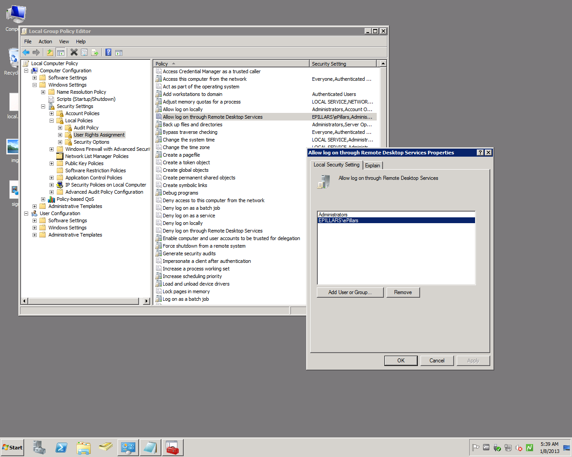Select Security Options in the tree
572x457 pixels.
click(x=91, y=142)
